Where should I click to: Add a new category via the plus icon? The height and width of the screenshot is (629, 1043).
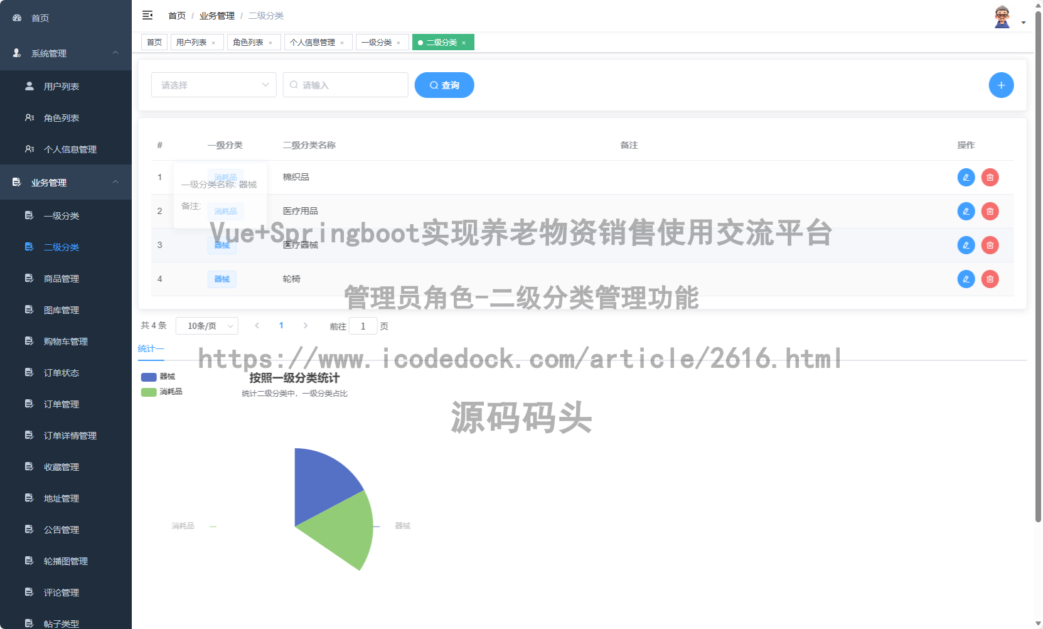[x=1001, y=85]
